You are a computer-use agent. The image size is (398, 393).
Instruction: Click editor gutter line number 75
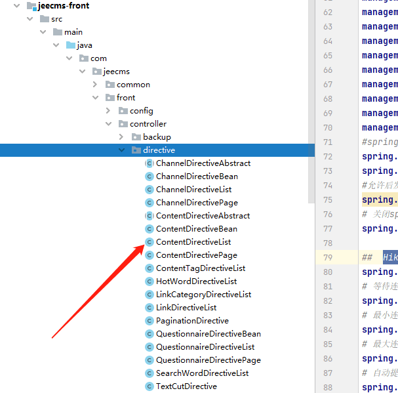pos(328,200)
